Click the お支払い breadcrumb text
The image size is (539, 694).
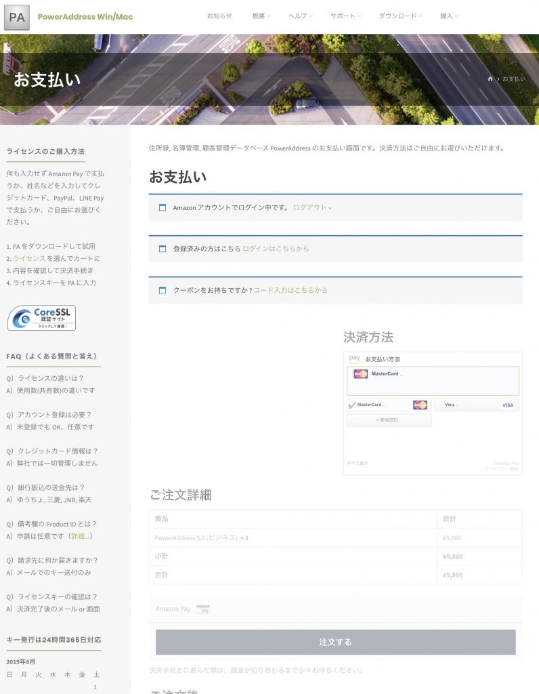pyautogui.click(x=514, y=79)
